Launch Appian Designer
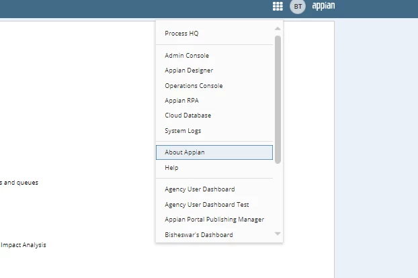 214,71
